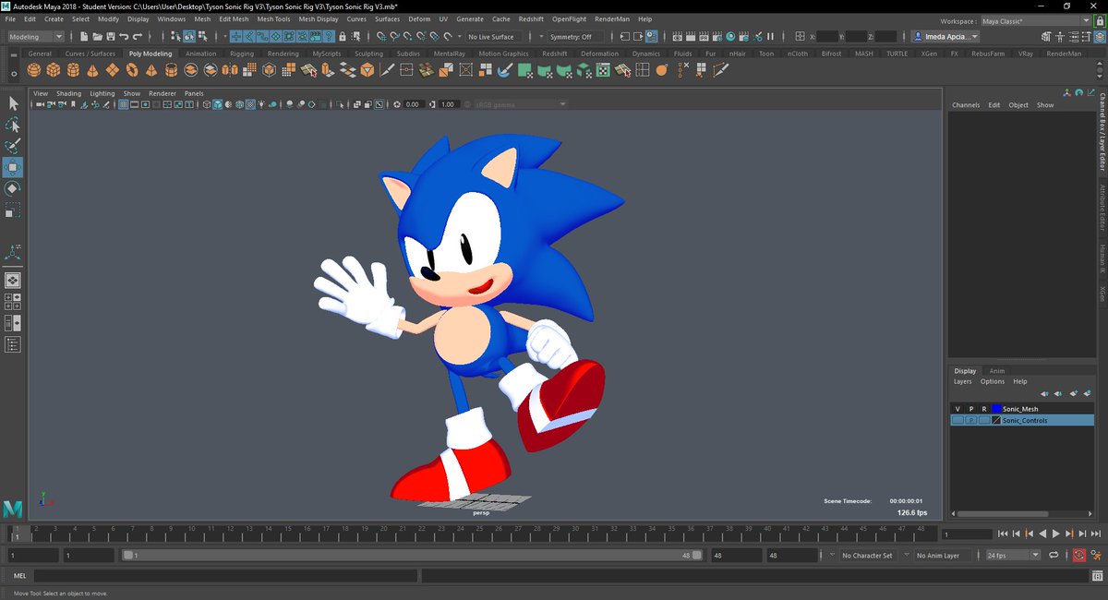Screen dimensions: 1108x600
Task: Toggle the auto keyframe button
Action: coord(1078,555)
